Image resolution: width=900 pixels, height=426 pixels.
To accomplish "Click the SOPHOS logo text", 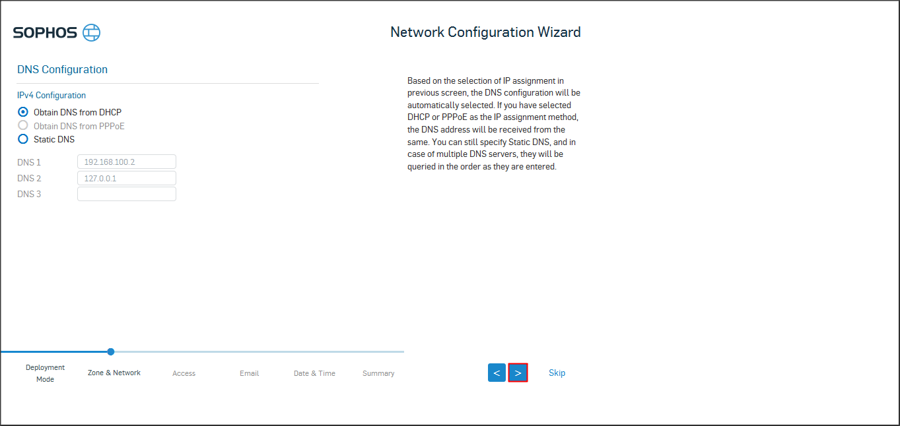I will pos(45,33).
